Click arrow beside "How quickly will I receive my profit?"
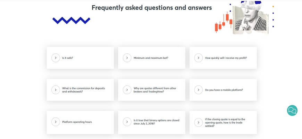302x139 pixels. (x=198, y=58)
